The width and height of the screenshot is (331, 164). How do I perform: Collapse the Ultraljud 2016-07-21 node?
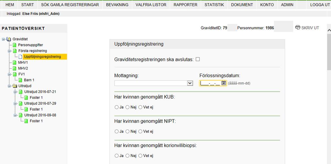coord(15,92)
